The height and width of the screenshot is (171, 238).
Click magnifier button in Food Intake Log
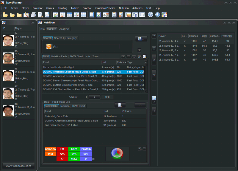tap(120, 105)
